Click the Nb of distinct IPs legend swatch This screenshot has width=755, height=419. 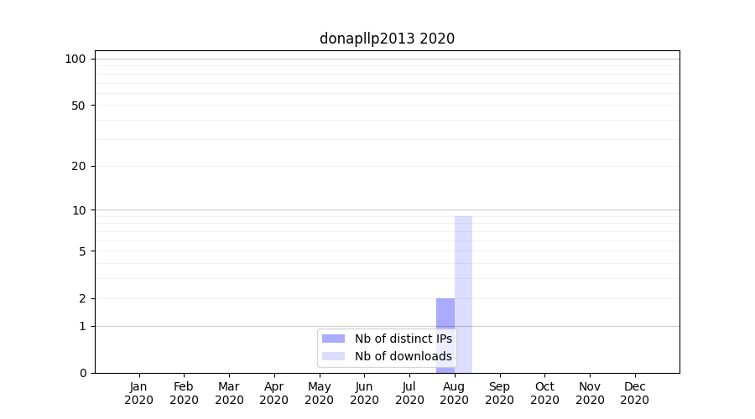pyautogui.click(x=333, y=339)
